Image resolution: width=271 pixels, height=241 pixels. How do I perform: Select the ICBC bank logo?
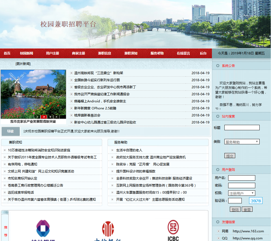pyautogui.click(x=173, y=230)
